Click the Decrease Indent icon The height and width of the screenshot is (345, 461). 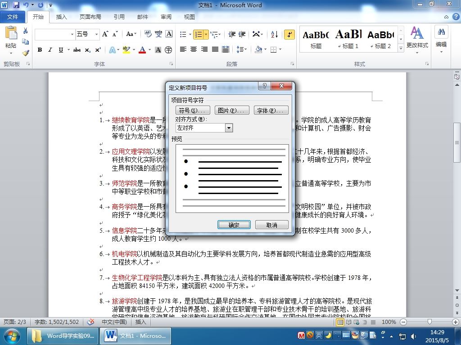(232, 34)
